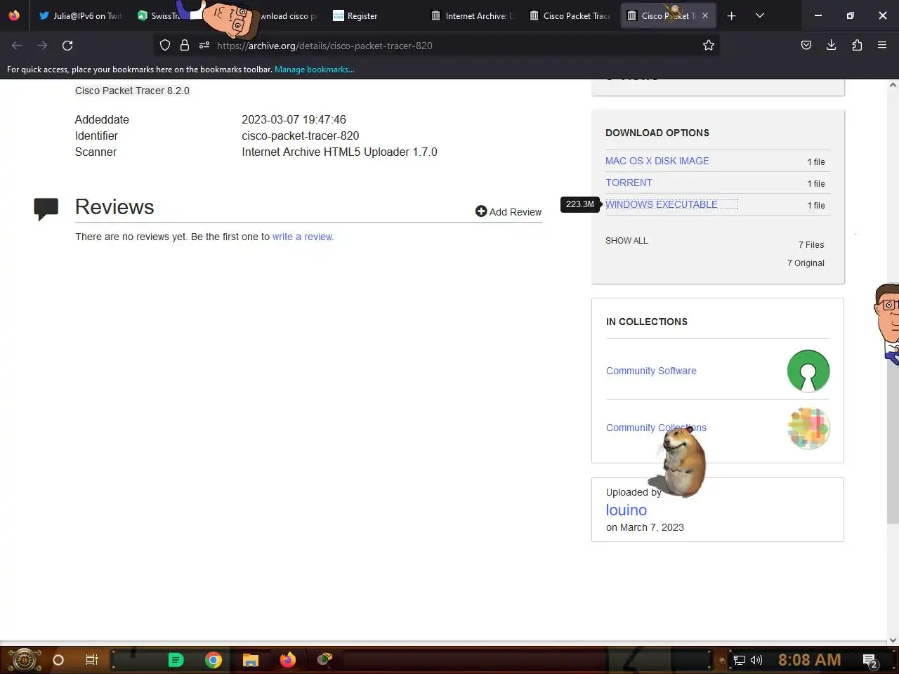This screenshot has width=899, height=674.
Task: Click the Firefox menu logo in title bar
Action: click(14, 15)
